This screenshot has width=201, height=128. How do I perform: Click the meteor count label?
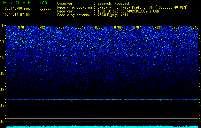click(45, 10)
